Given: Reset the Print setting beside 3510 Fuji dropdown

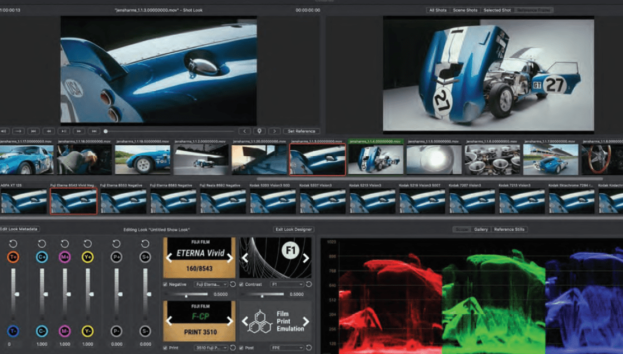Looking at the screenshot, I should tap(233, 348).
